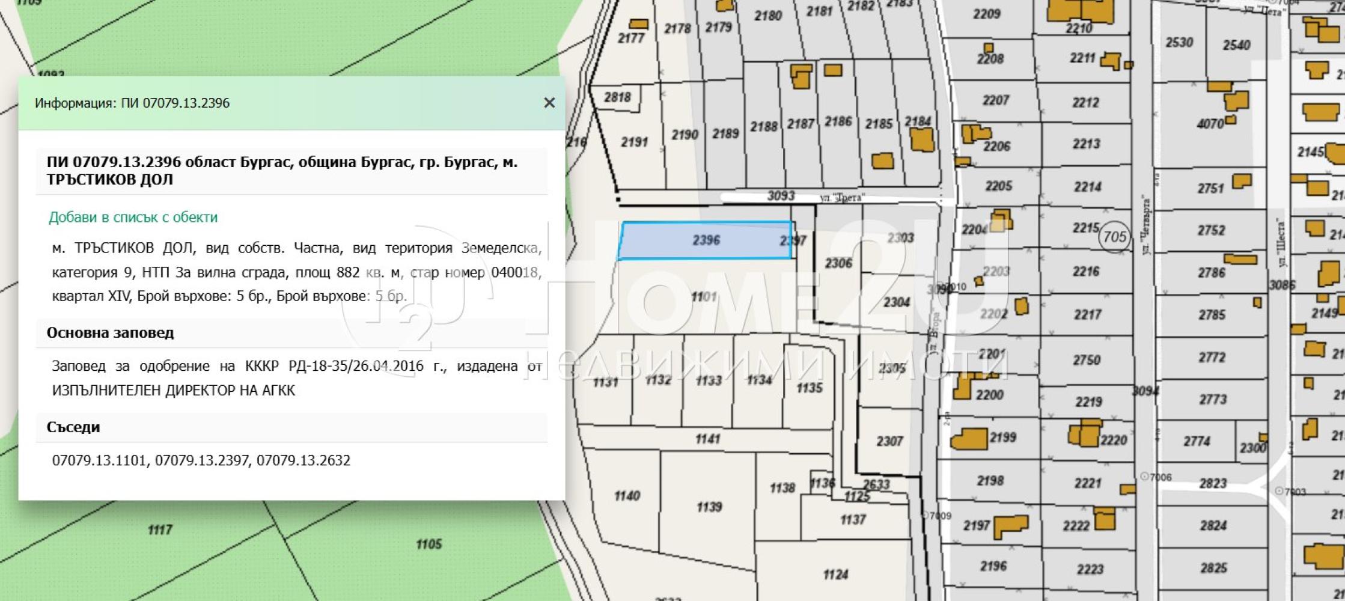Click street parcel 3093 'ул. Трета'
The image size is (1345, 601).
pos(781,197)
